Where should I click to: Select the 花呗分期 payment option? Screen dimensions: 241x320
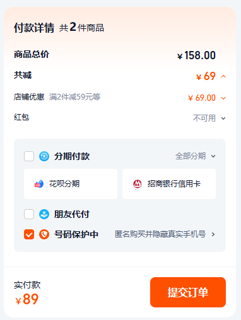click(71, 184)
